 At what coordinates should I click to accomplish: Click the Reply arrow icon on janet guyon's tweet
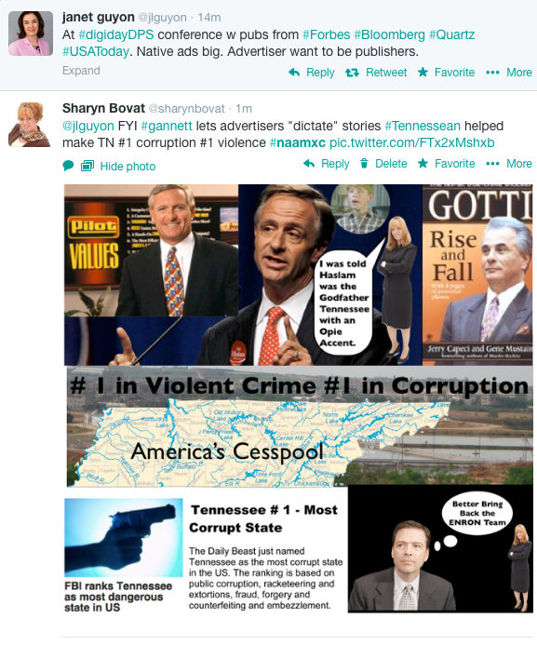(294, 73)
